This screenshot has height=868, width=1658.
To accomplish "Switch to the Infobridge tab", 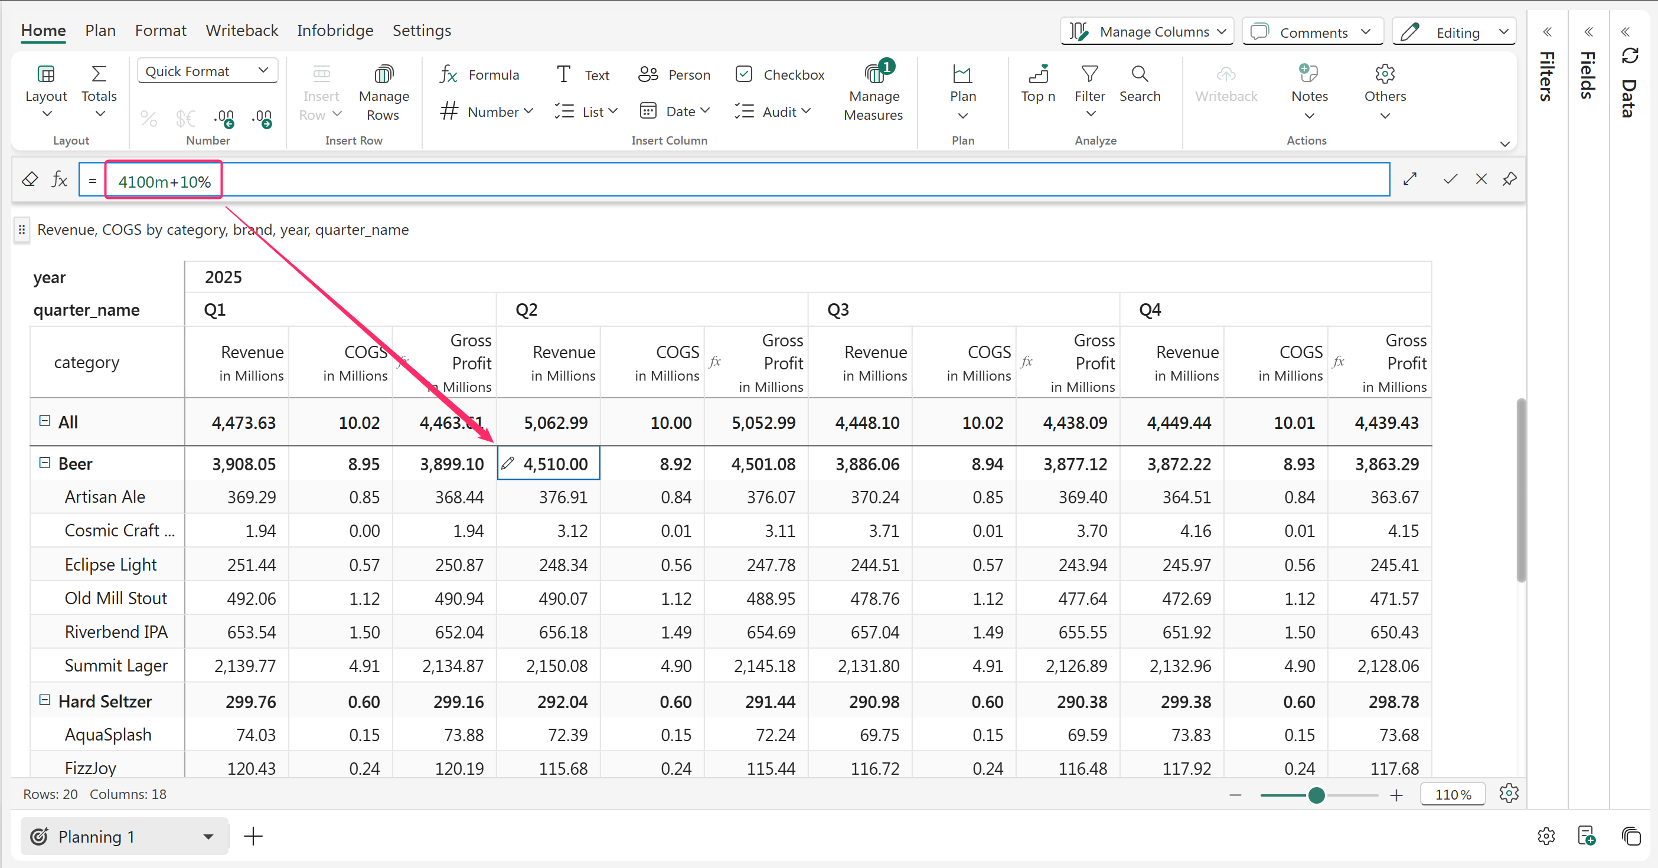I will (335, 30).
